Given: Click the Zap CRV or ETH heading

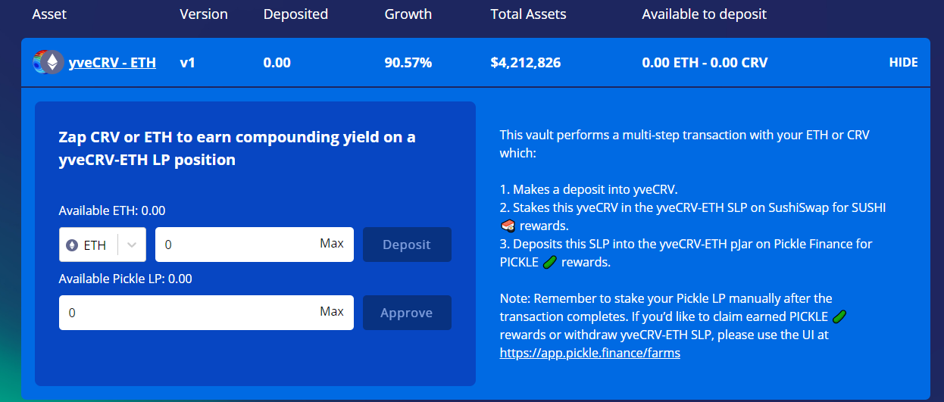Looking at the screenshot, I should pyautogui.click(x=237, y=148).
